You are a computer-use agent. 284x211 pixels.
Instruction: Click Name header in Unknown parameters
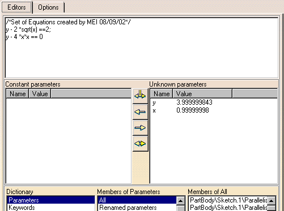coord(162,94)
